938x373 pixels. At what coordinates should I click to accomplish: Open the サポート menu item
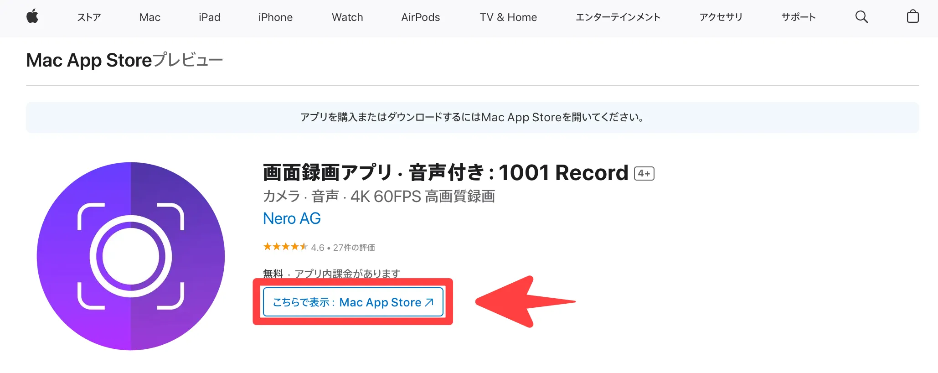[x=798, y=17]
